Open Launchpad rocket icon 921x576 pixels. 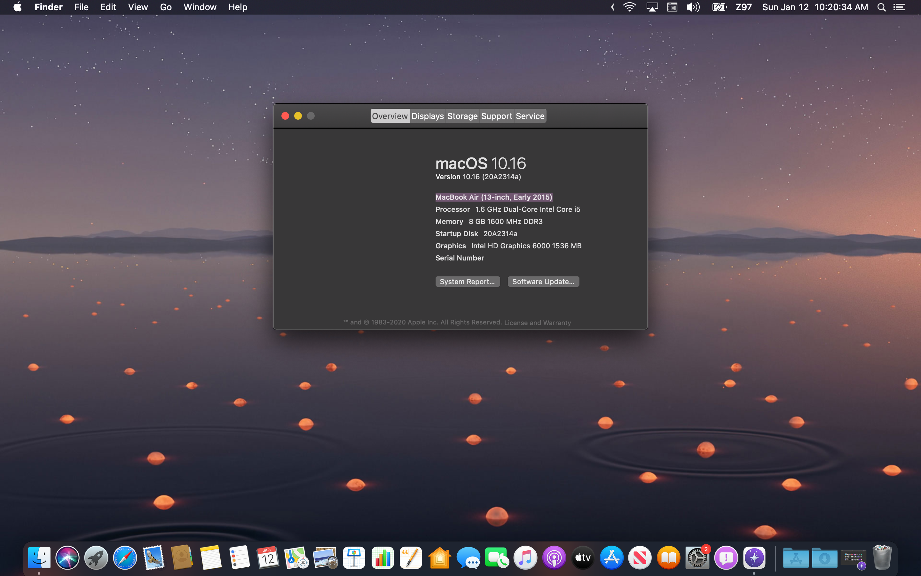click(x=96, y=558)
